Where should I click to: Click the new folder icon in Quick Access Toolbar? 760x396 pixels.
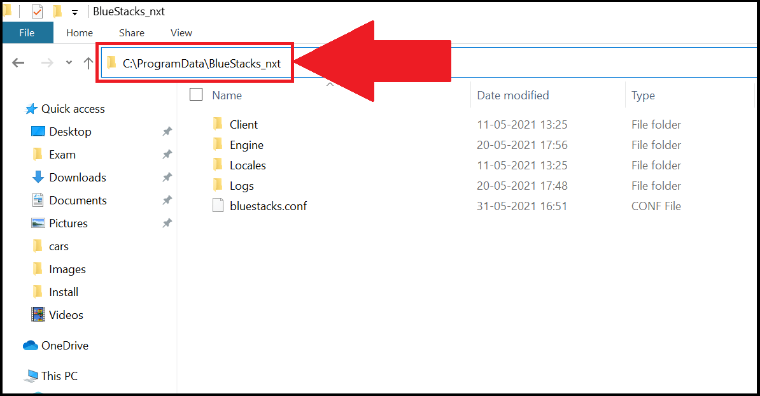[x=57, y=11]
